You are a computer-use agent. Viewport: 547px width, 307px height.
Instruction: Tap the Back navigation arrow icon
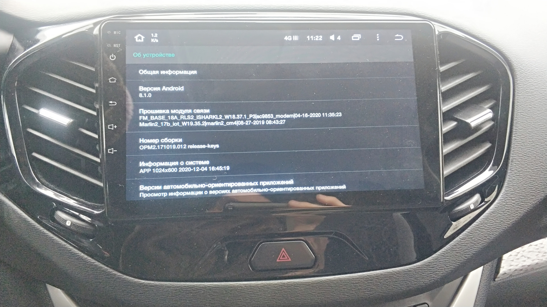coord(399,38)
